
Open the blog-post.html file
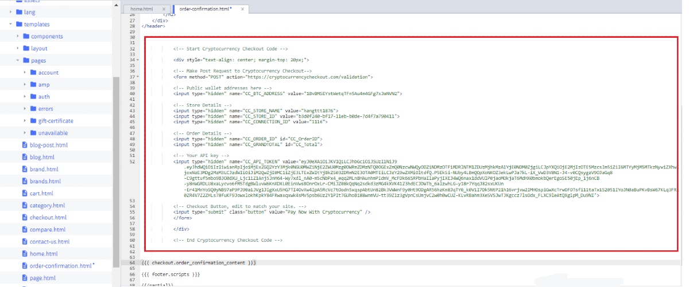tap(48, 145)
